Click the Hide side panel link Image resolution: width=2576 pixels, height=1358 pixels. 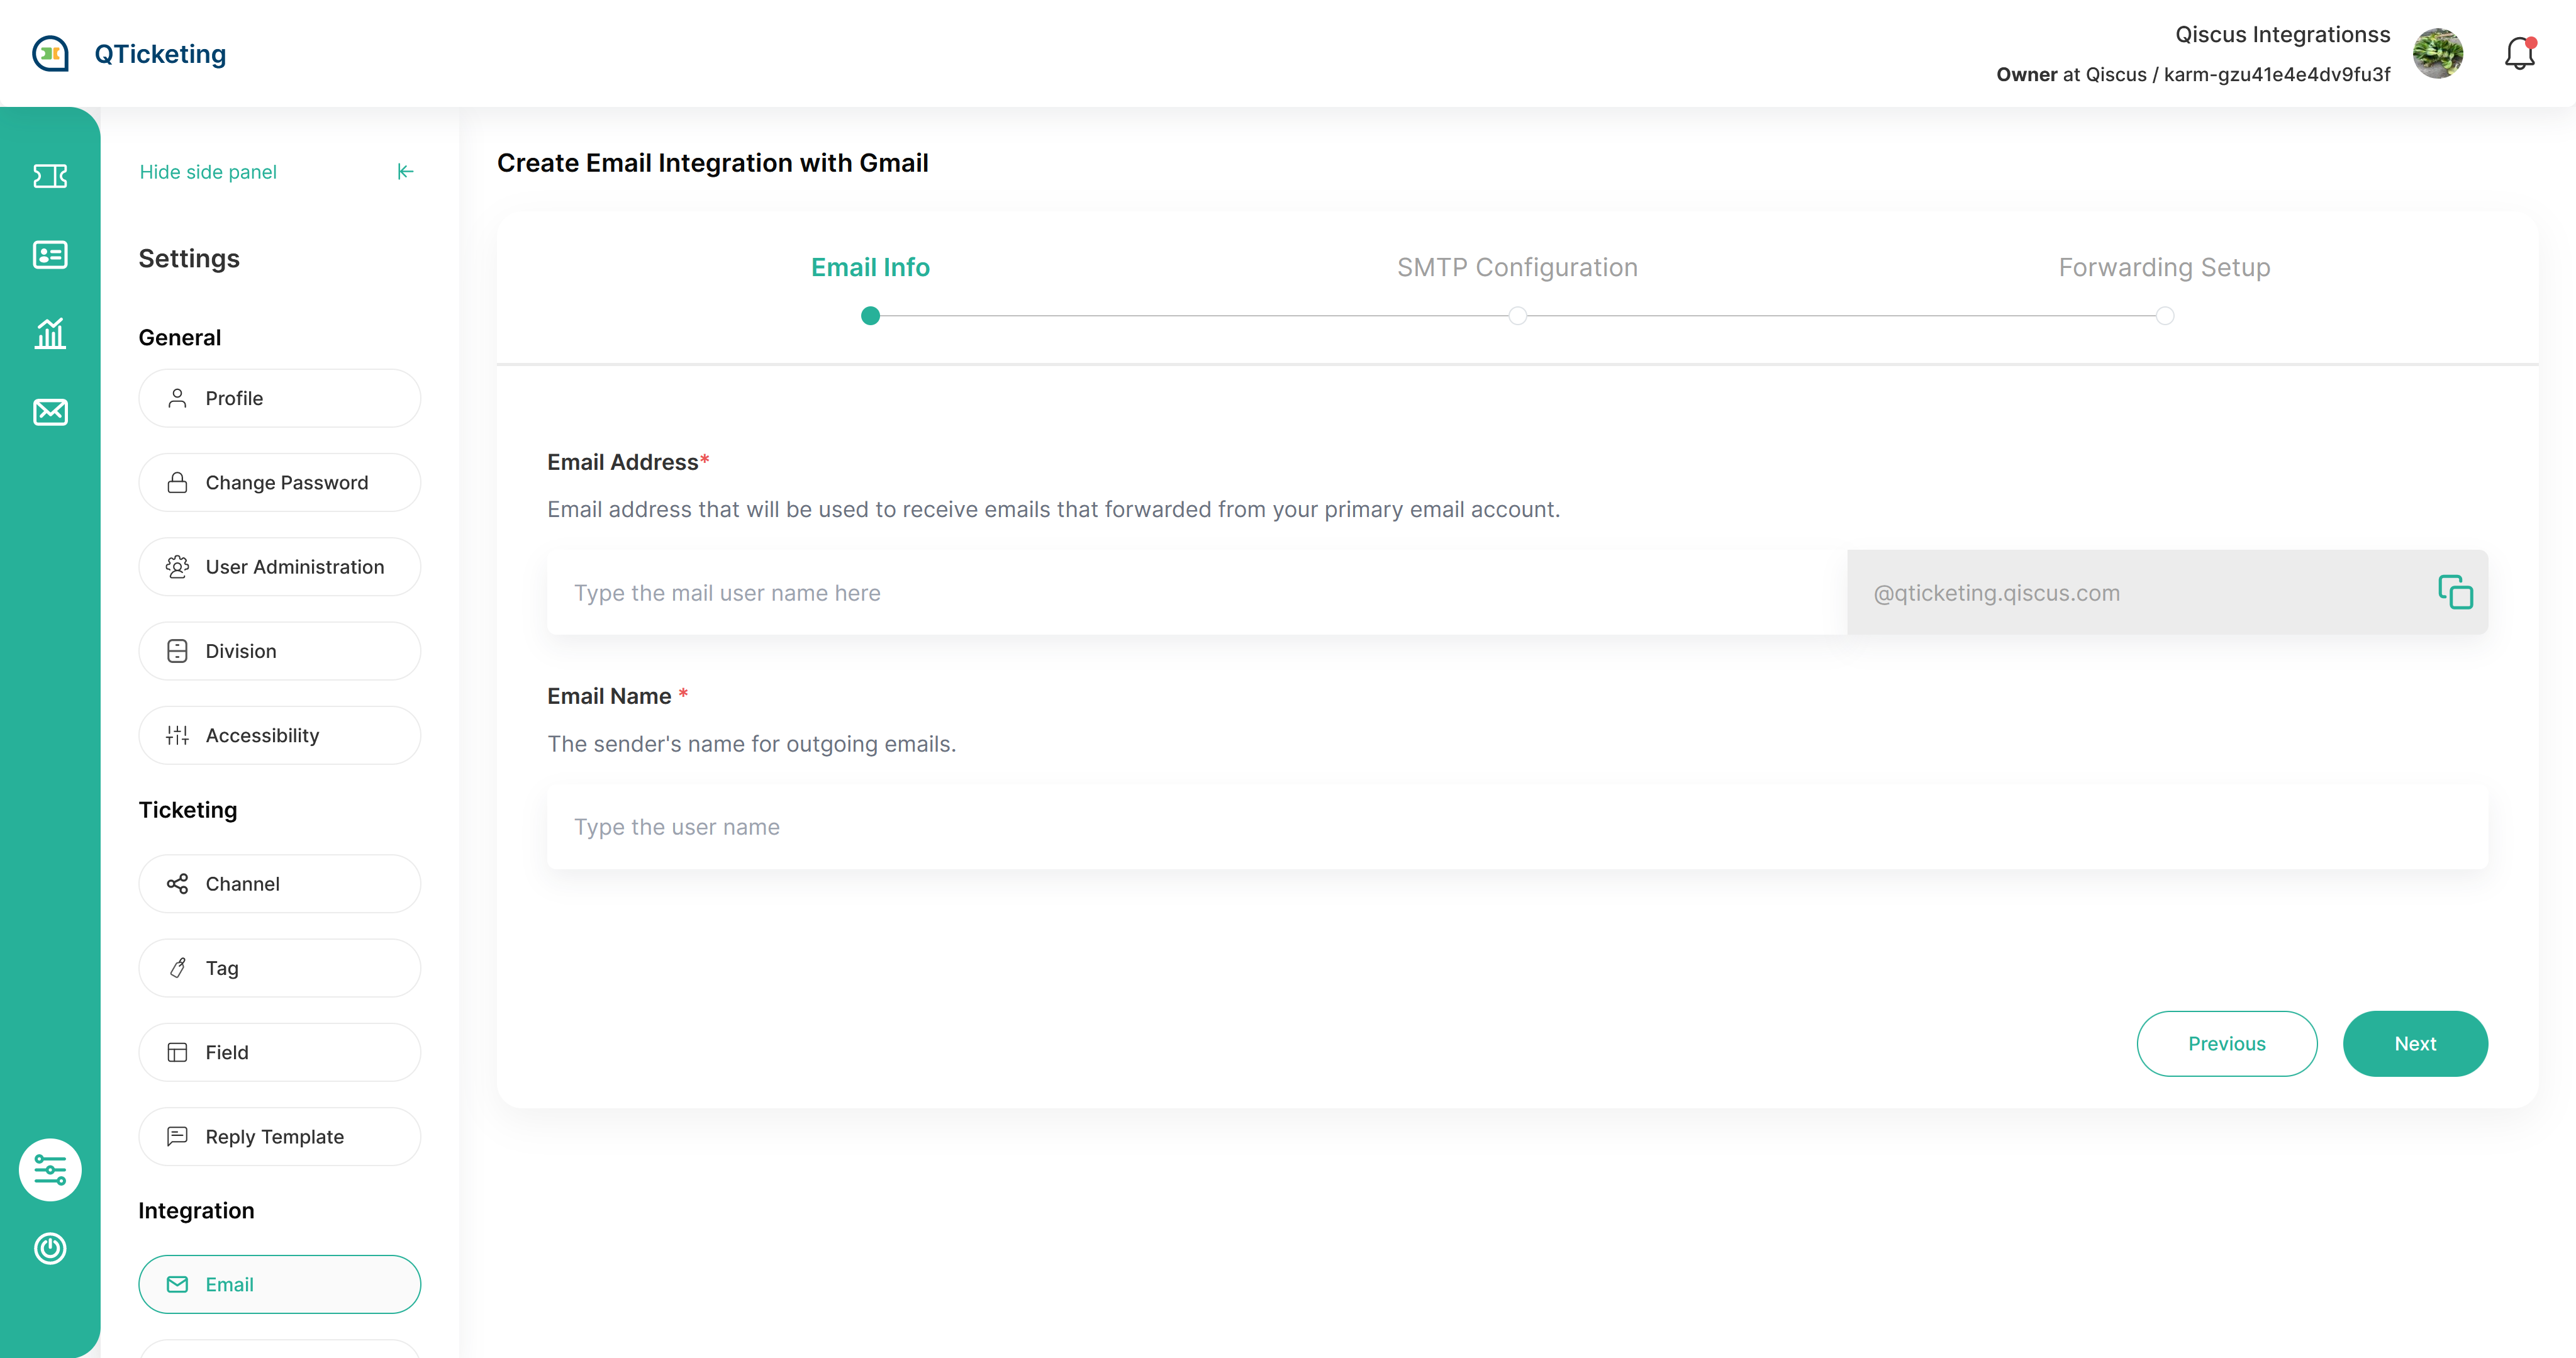tap(208, 172)
